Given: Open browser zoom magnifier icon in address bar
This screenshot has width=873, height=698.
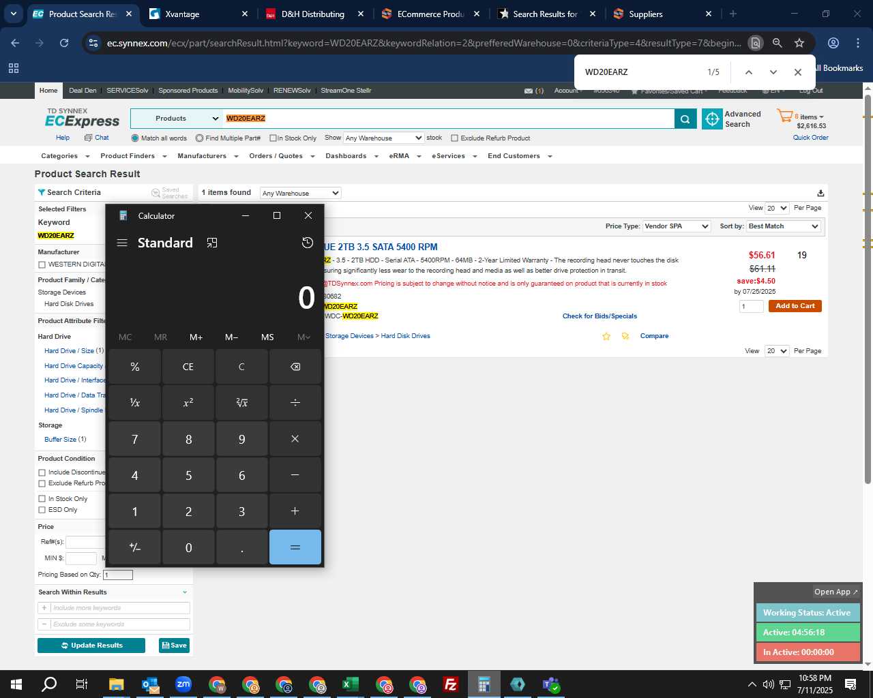Looking at the screenshot, I should click(777, 43).
